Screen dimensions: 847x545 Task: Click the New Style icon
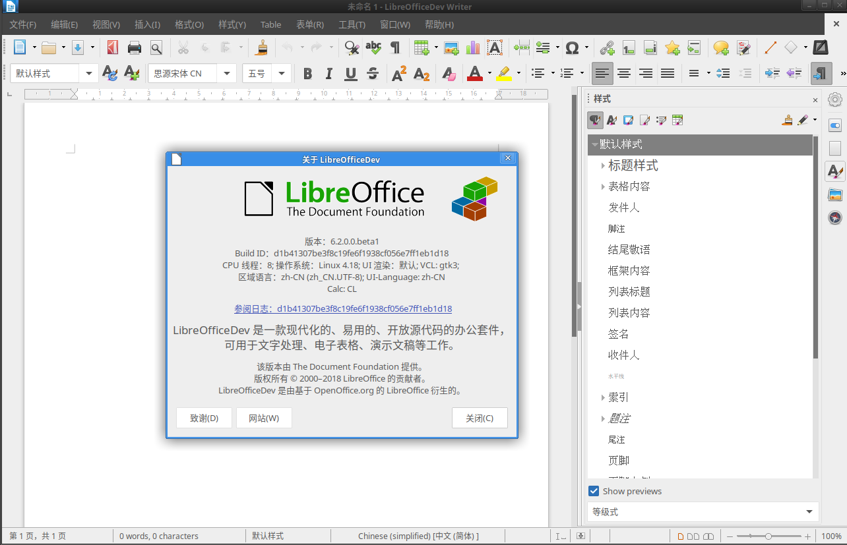(x=131, y=73)
